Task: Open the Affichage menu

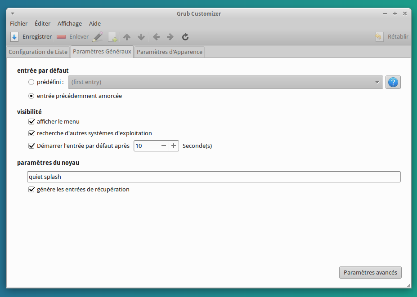Action: click(69, 23)
